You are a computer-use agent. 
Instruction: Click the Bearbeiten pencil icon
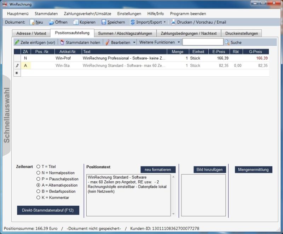[108, 42]
